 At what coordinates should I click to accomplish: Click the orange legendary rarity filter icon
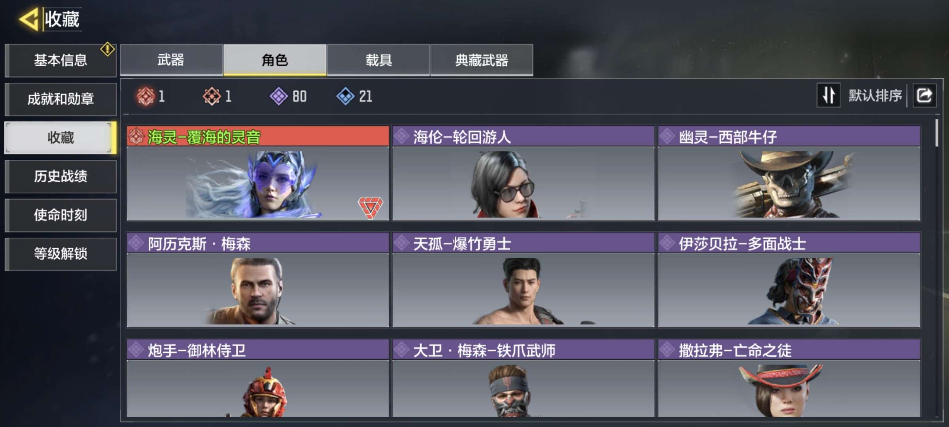212,96
